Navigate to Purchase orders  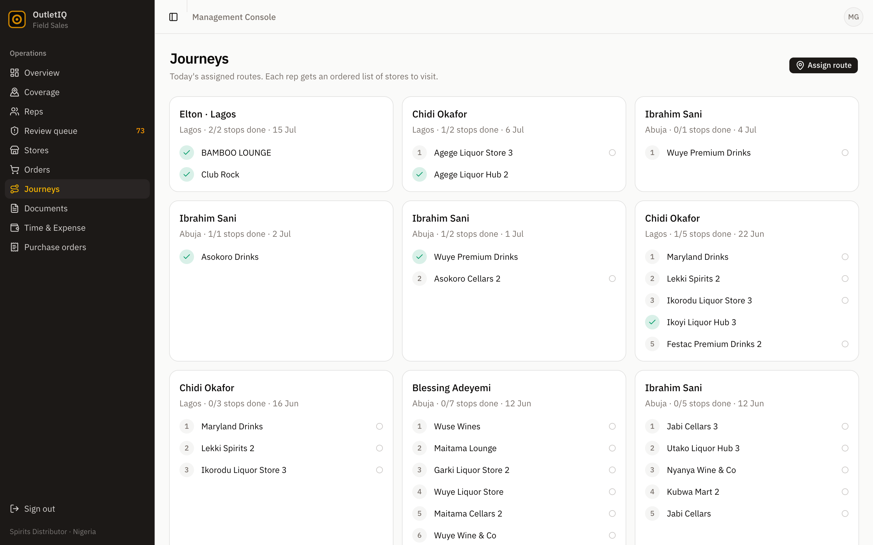click(77, 247)
